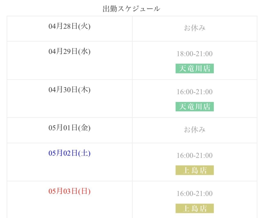Open 天竜川店 badge for April 29

tap(194, 68)
